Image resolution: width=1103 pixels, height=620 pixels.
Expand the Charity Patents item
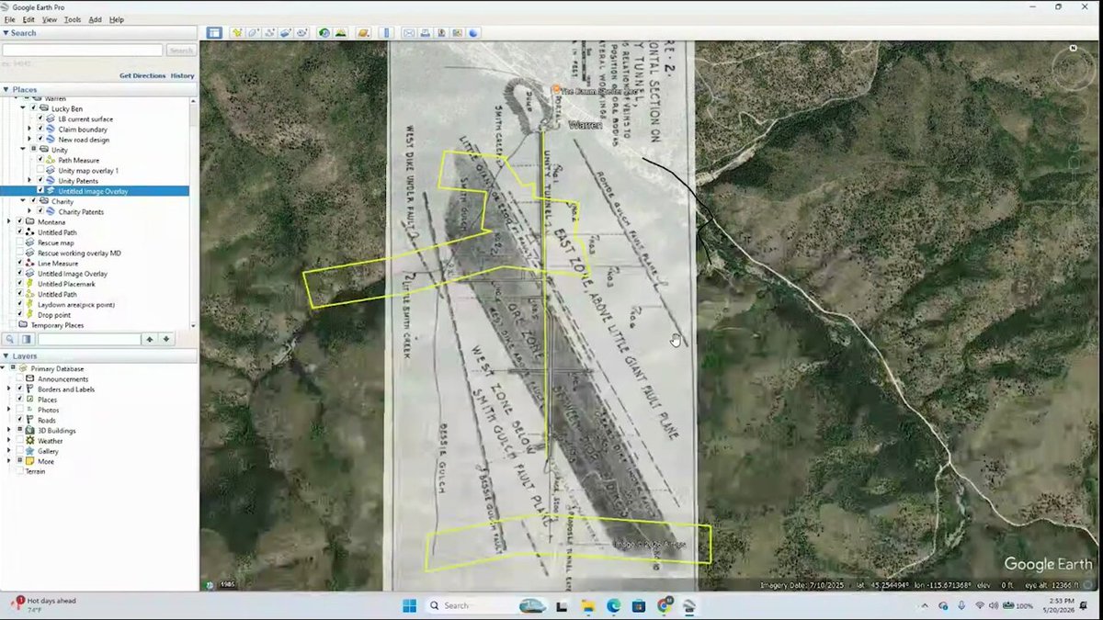coord(30,211)
